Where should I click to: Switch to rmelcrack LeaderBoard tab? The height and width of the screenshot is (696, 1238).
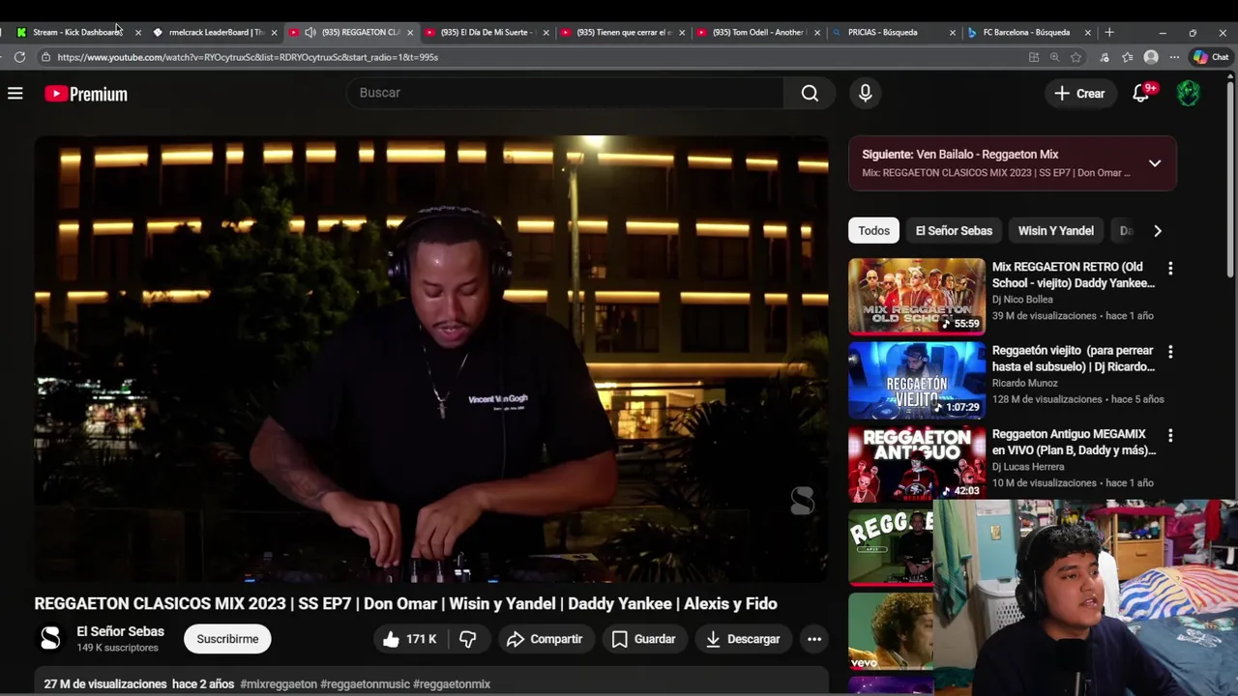tap(215, 32)
